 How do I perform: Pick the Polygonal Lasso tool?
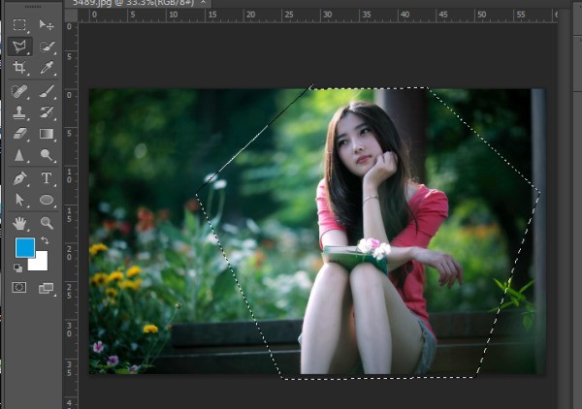pos(19,47)
